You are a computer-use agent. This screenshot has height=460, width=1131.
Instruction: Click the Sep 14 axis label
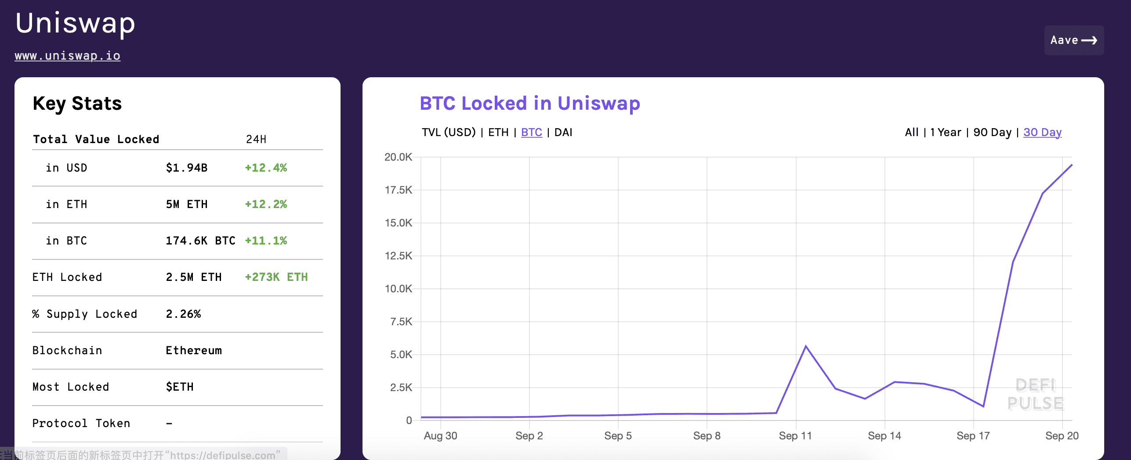(x=884, y=436)
